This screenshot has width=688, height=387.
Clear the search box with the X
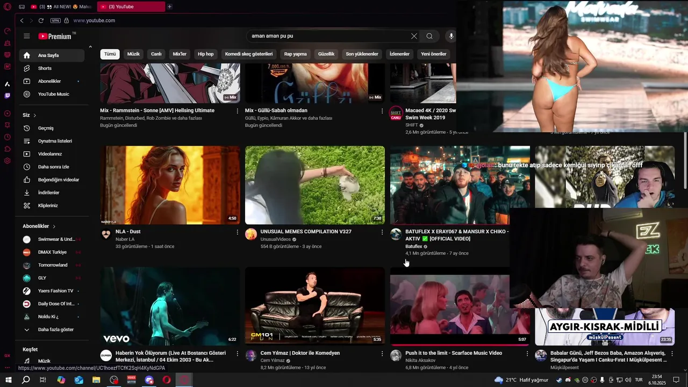[414, 36]
